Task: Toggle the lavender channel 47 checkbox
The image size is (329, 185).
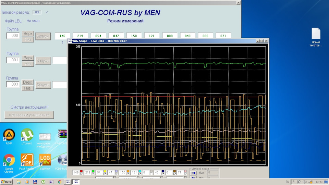Action: [116, 174]
